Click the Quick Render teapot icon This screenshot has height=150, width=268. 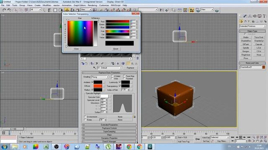217,10
